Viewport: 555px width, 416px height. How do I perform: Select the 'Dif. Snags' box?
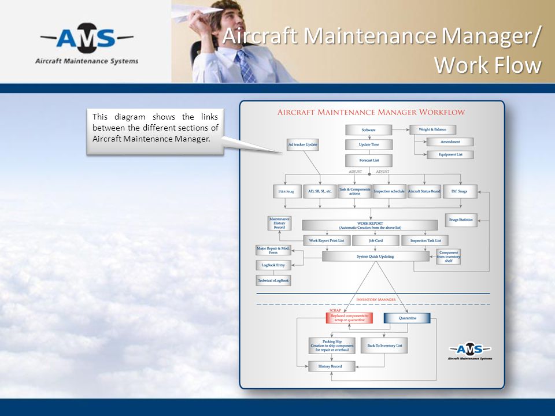tap(460, 191)
